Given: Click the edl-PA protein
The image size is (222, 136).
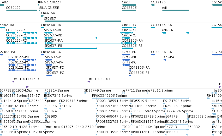Looking at the screenshot, I should tap(165, 60).
